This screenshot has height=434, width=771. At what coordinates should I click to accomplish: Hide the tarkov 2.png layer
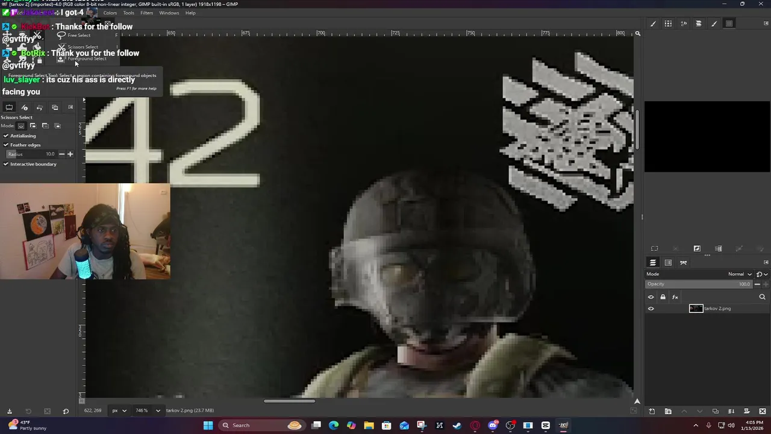(x=651, y=309)
